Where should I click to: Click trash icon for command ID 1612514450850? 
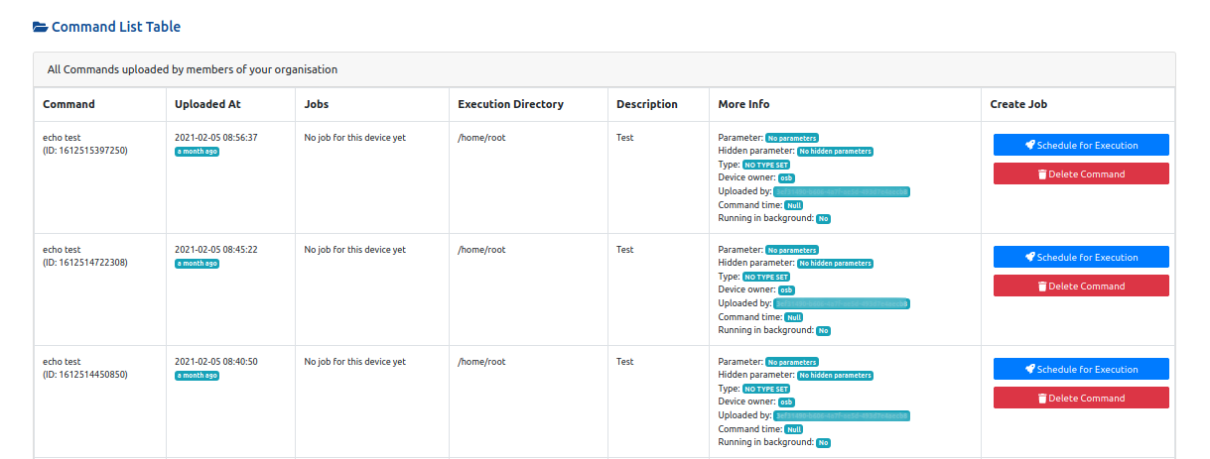[1042, 399]
